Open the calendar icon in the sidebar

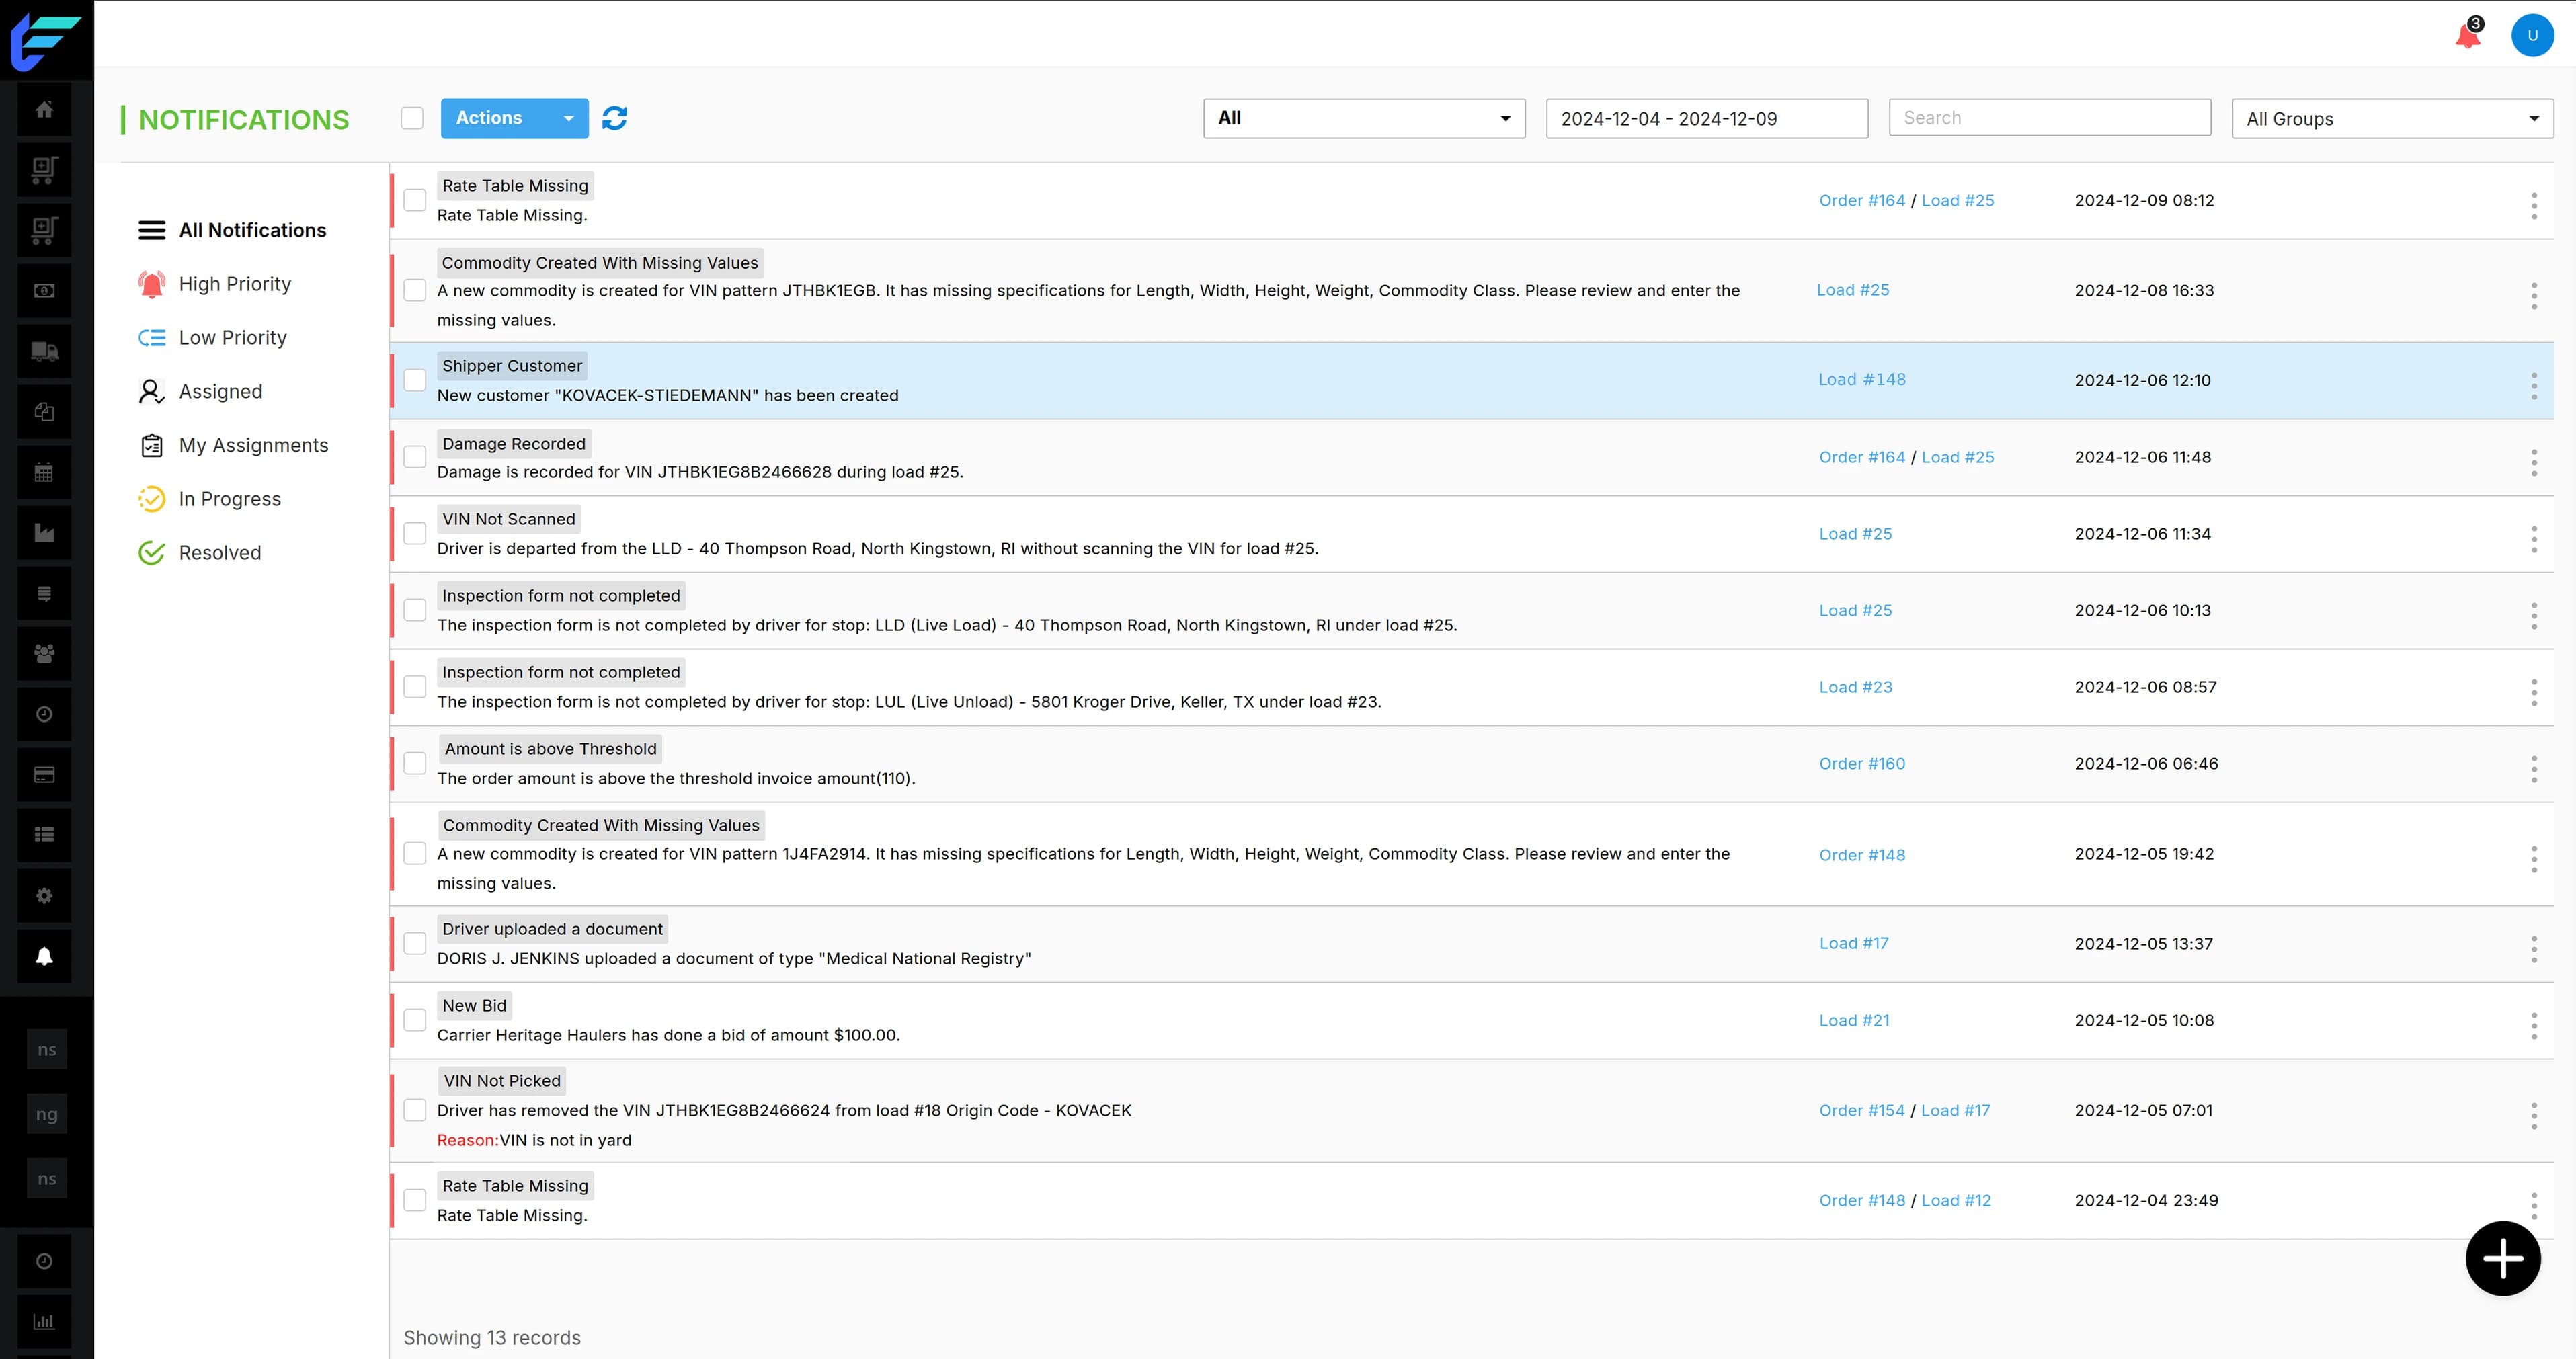point(44,473)
